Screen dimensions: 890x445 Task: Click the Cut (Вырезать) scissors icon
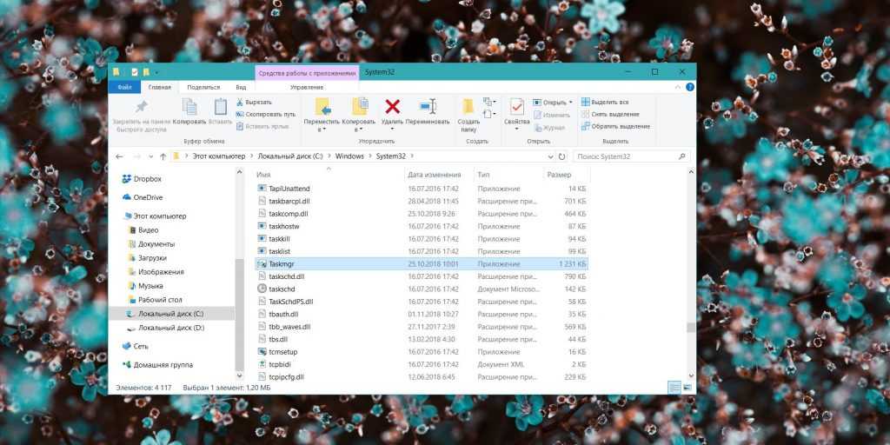[239, 103]
